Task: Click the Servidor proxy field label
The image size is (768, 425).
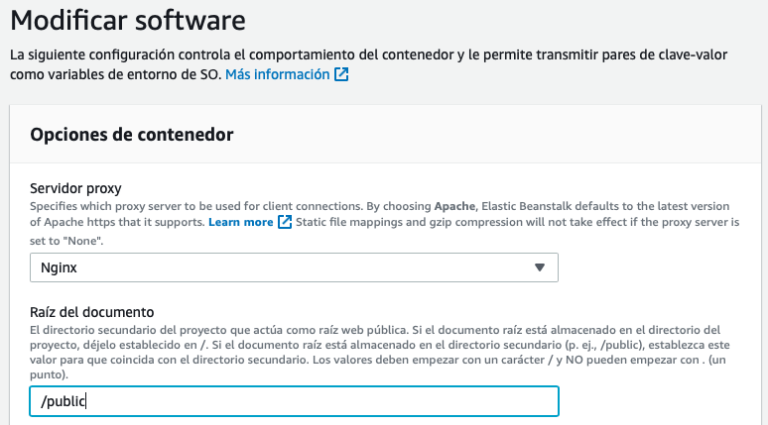Action: (x=75, y=188)
